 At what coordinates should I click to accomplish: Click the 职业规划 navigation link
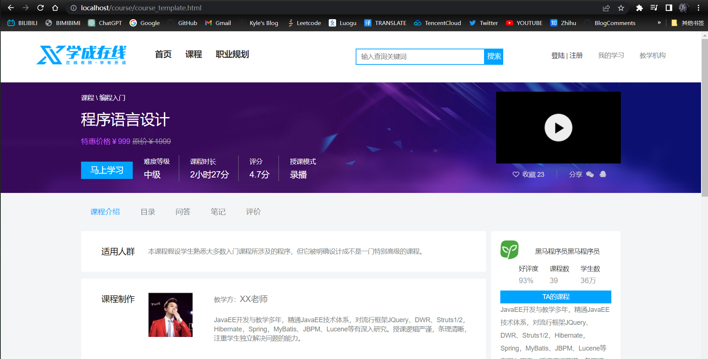click(x=232, y=54)
